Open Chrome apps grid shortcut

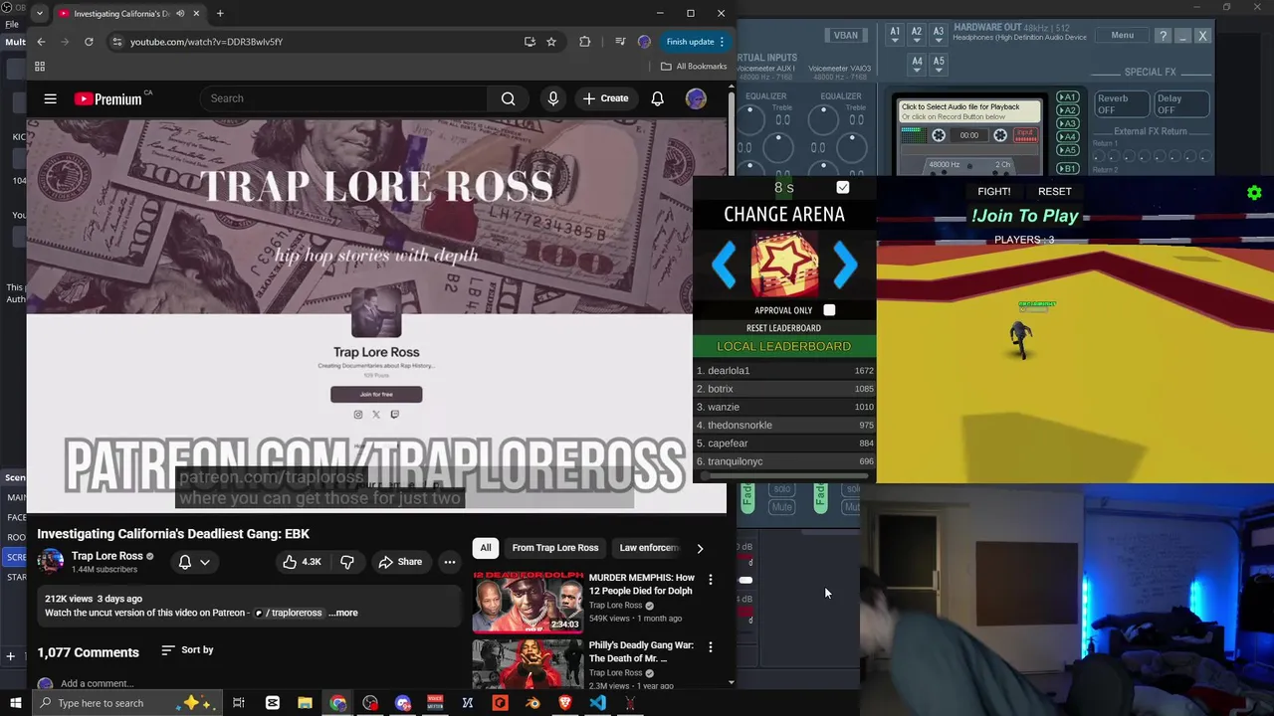click(x=40, y=67)
